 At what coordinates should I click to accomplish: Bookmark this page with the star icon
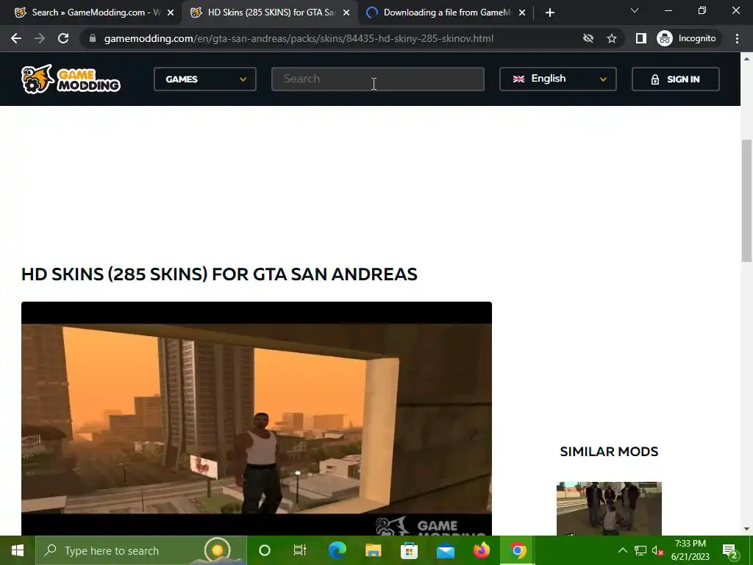pos(611,38)
